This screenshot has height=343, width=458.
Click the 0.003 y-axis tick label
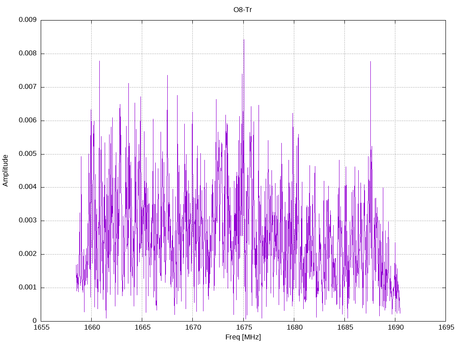click(x=28, y=221)
